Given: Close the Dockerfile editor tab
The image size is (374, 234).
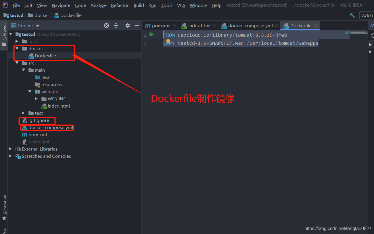Looking at the screenshot, I should pyautogui.click(x=316, y=26).
